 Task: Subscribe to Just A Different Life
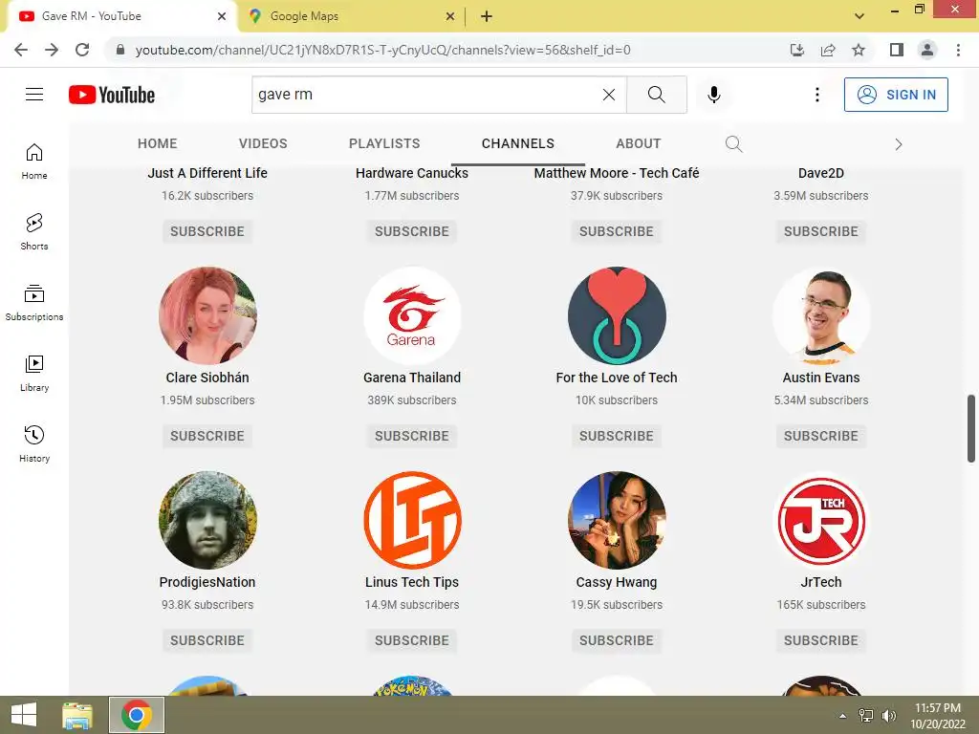click(x=207, y=231)
